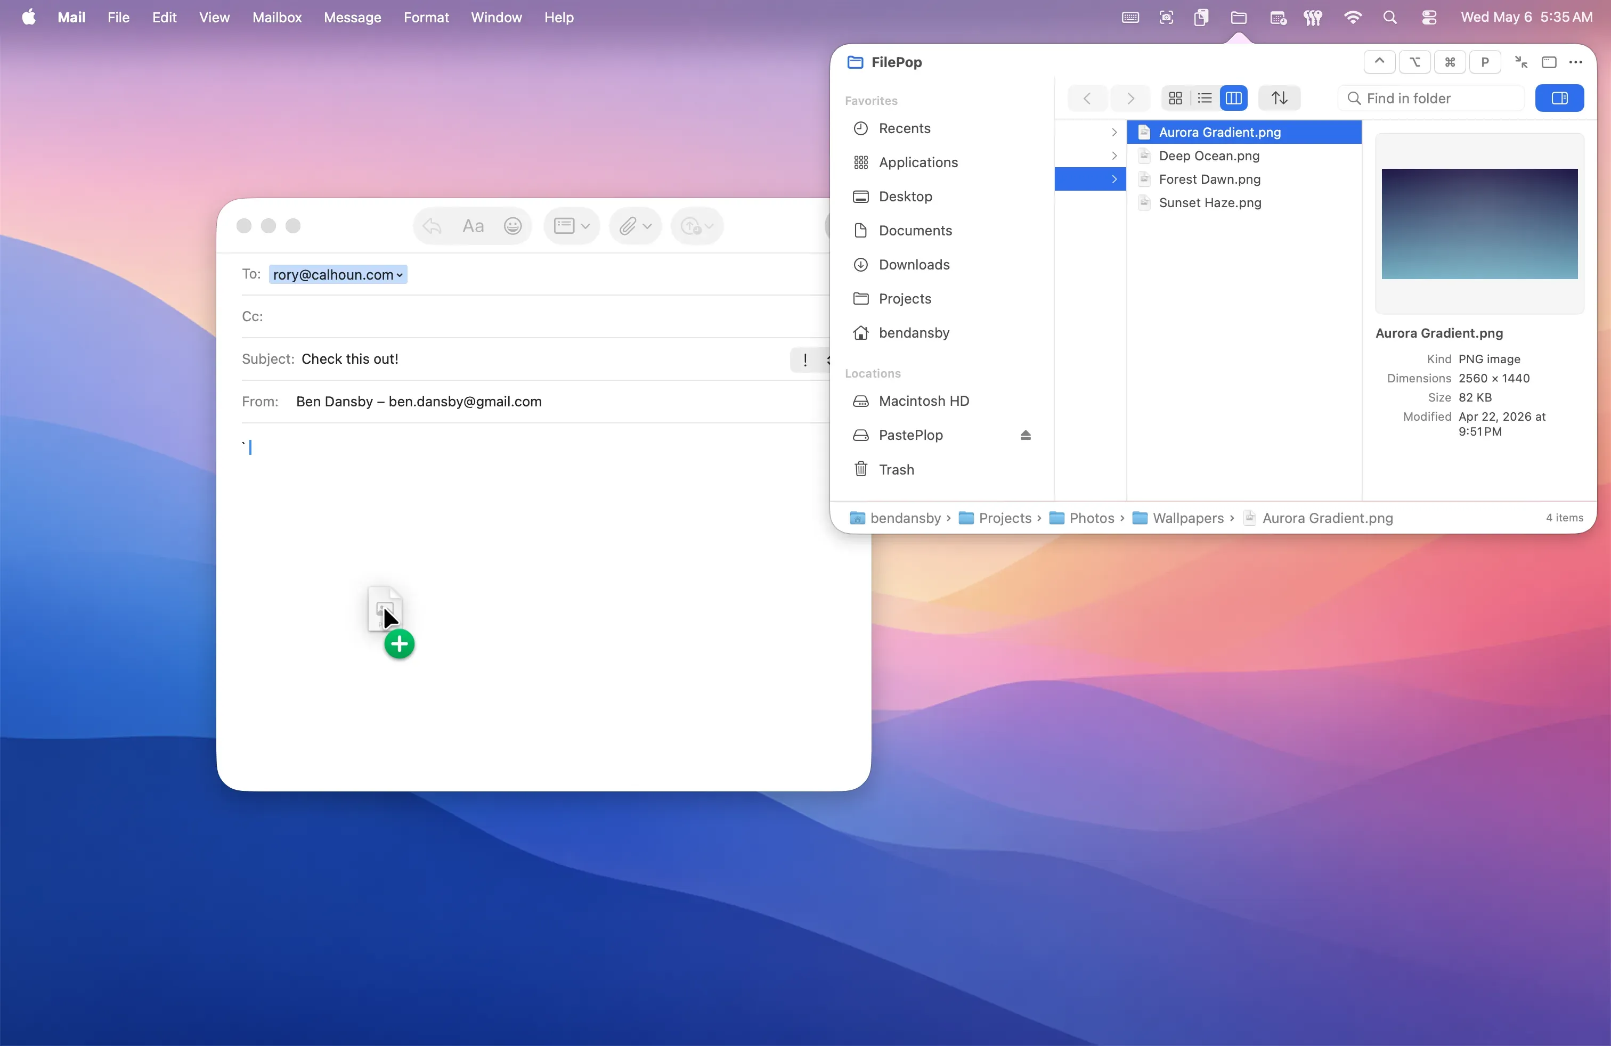Open the File menu in Mail

click(118, 17)
